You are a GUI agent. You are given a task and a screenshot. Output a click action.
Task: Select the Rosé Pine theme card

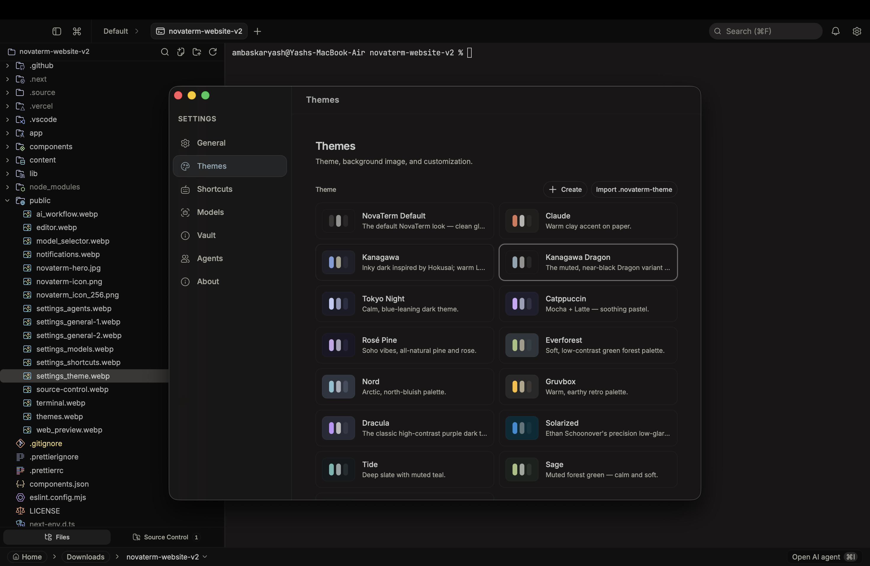(x=405, y=345)
